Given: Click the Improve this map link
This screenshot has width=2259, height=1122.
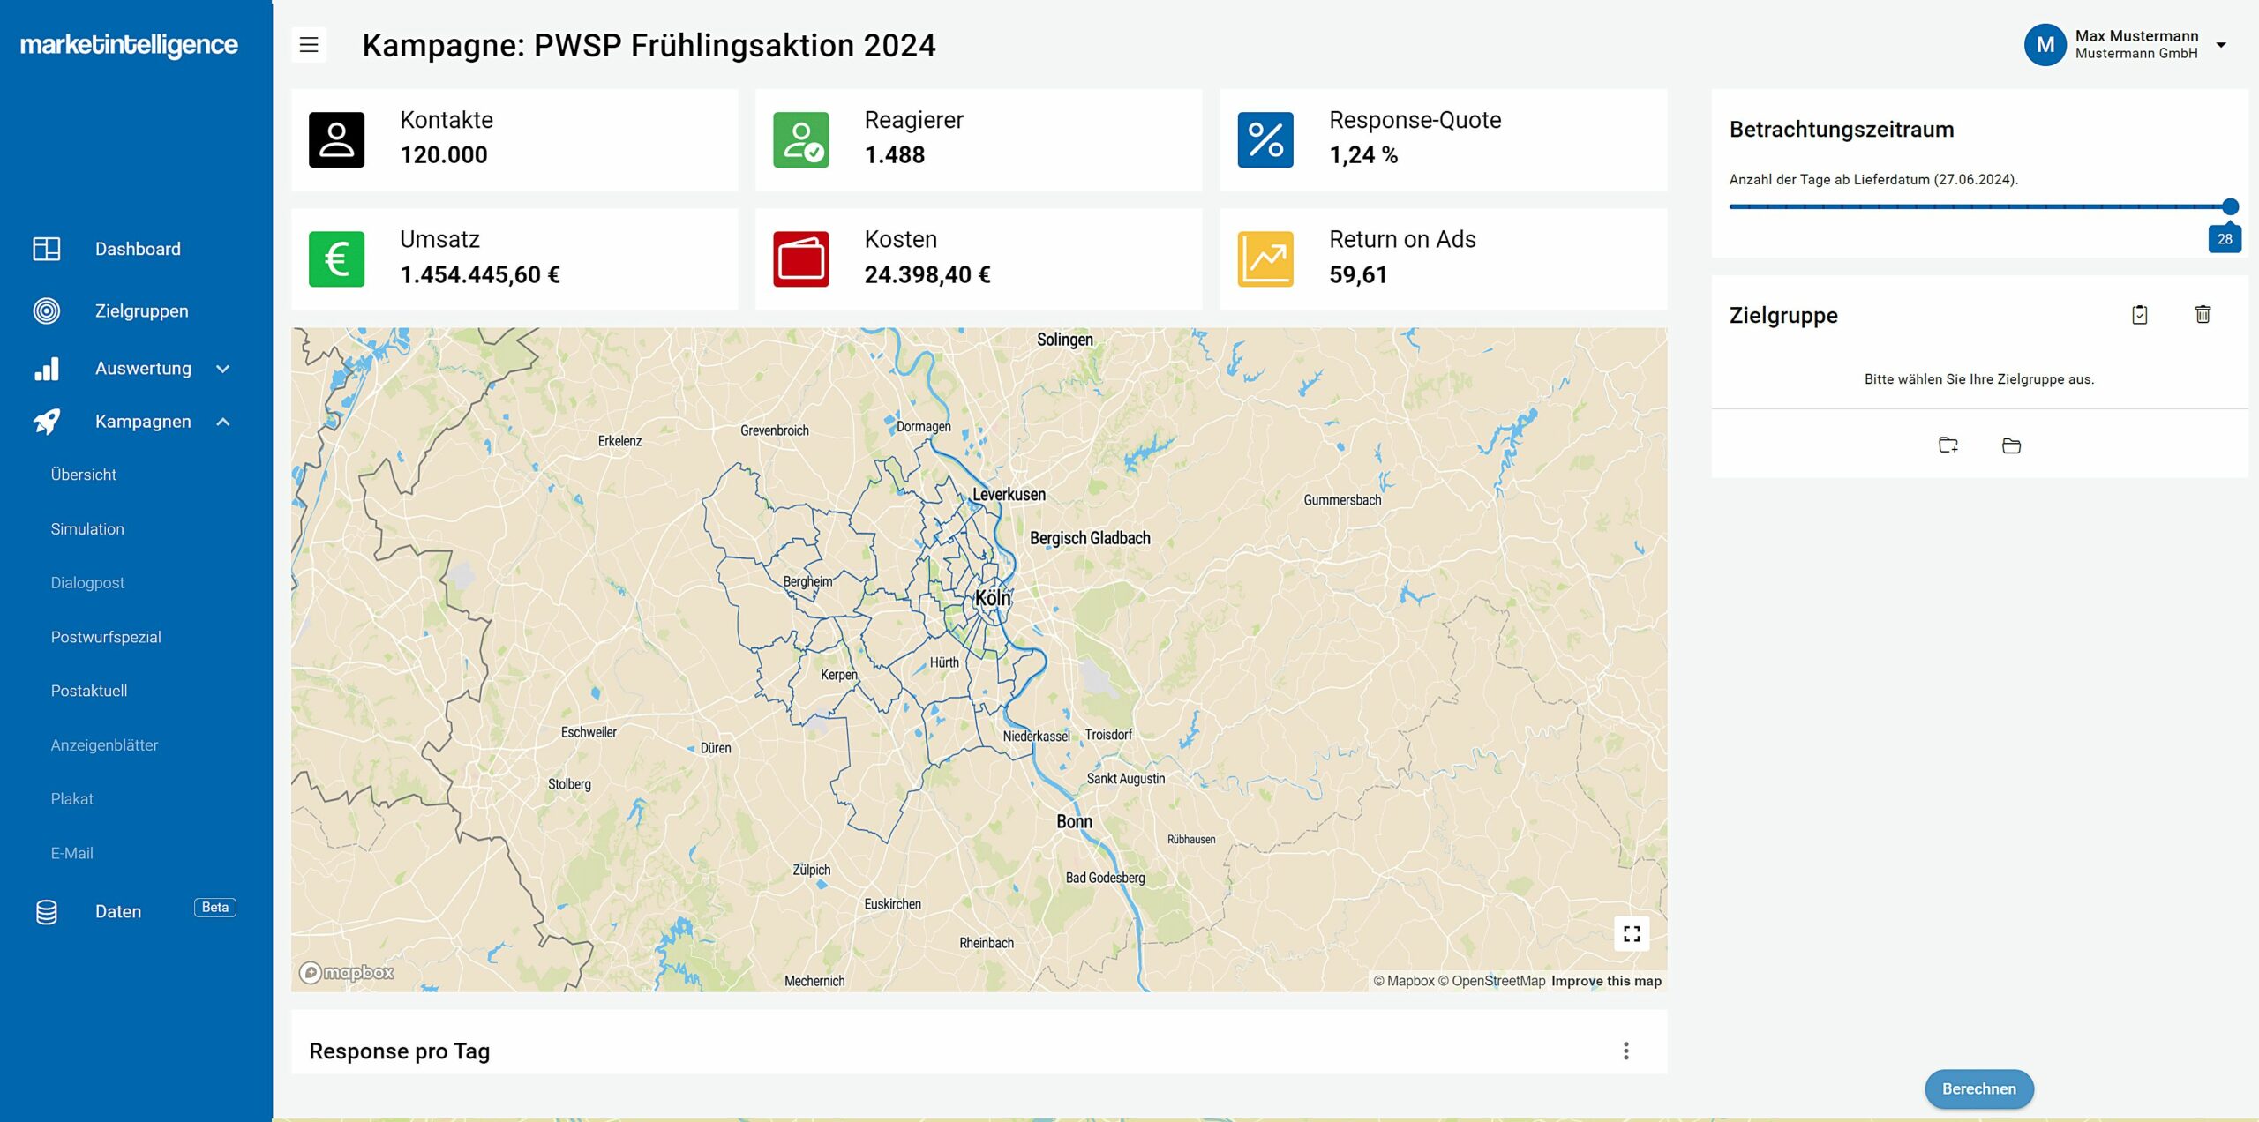Looking at the screenshot, I should pyautogui.click(x=1605, y=981).
